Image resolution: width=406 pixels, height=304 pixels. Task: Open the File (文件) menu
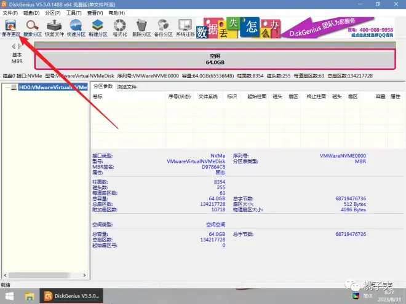[x=10, y=13]
